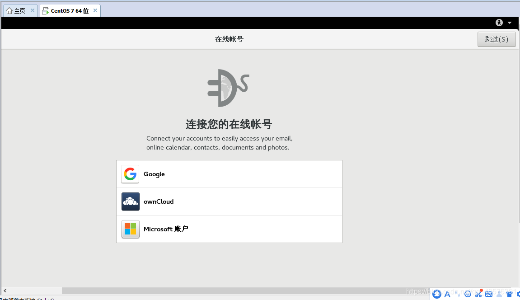Switch to the 主页 tab

(x=20, y=10)
